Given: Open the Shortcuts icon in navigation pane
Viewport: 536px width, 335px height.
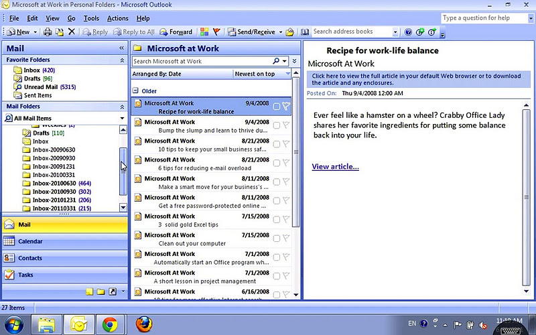Looking at the screenshot, I should tap(113, 291).
